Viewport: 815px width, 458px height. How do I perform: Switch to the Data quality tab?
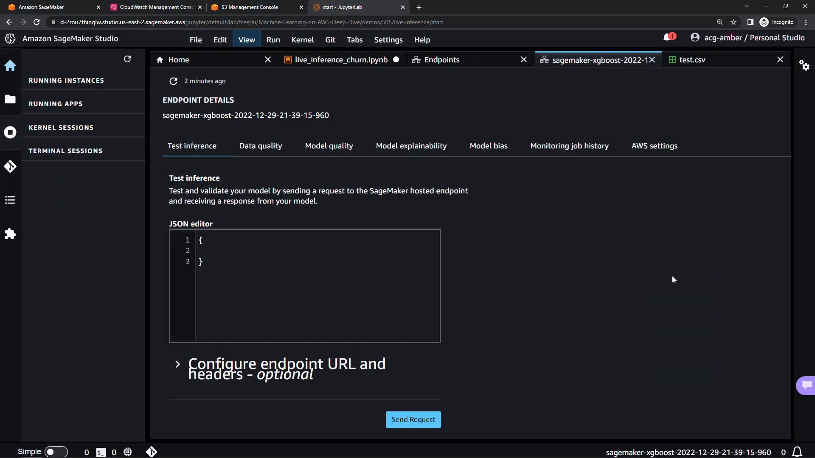pos(260,146)
